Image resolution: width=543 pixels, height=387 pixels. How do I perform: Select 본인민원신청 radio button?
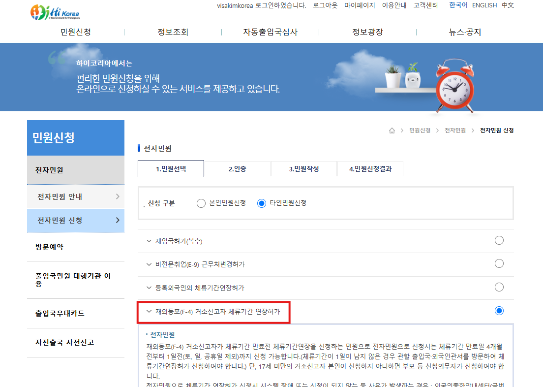pyautogui.click(x=201, y=203)
